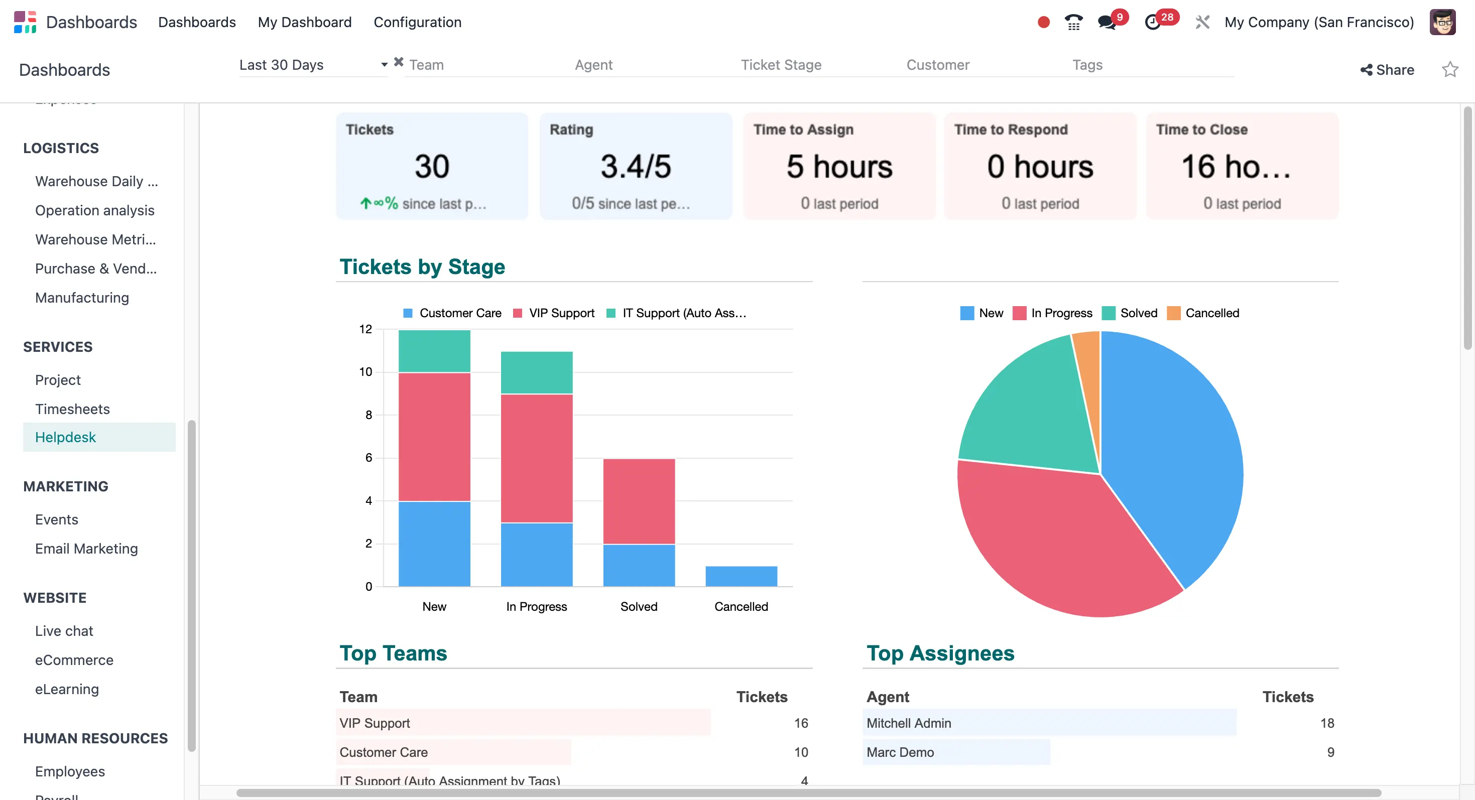The width and height of the screenshot is (1475, 800).
Task: Open the Mitchell Admin agent row
Action: pos(1100,723)
